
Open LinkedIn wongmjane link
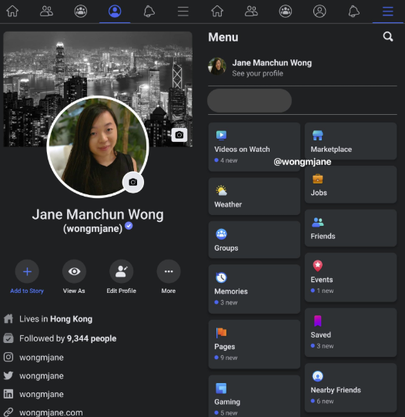[x=34, y=394]
